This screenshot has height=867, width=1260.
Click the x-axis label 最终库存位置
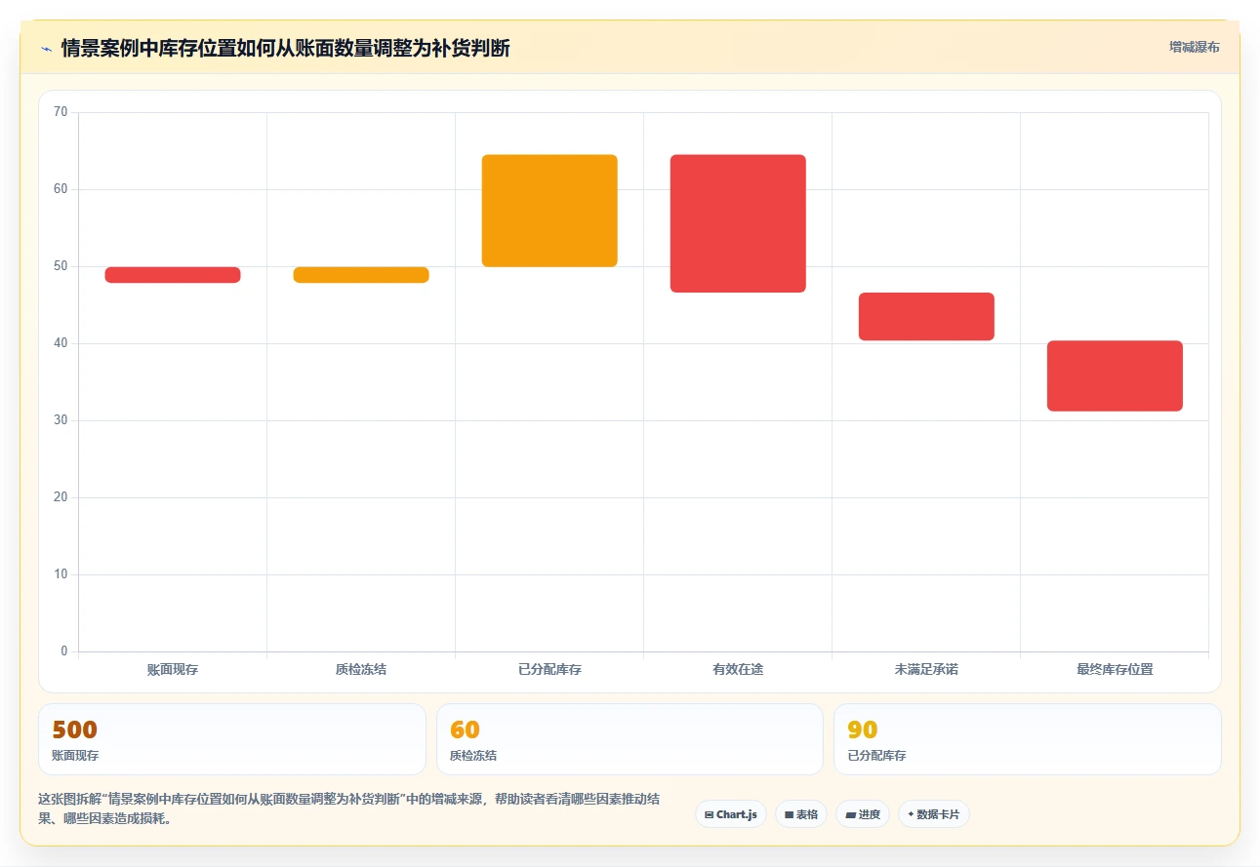pyautogui.click(x=1115, y=670)
